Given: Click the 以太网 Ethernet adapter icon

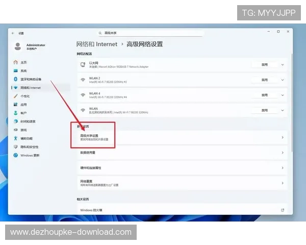Looking at the screenshot, I should coord(83,65).
